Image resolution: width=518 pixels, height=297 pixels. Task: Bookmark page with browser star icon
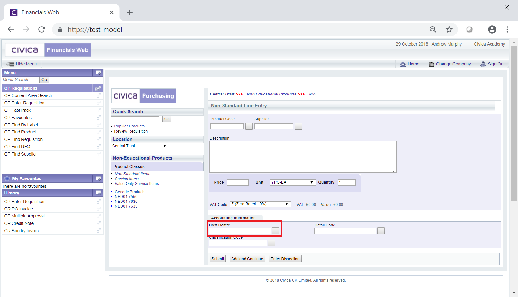point(449,29)
